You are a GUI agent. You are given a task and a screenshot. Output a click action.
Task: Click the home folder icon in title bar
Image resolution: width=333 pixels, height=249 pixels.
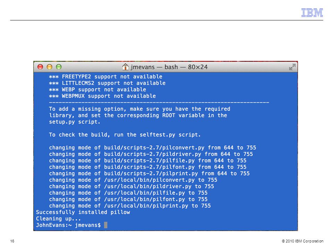[x=125, y=67]
